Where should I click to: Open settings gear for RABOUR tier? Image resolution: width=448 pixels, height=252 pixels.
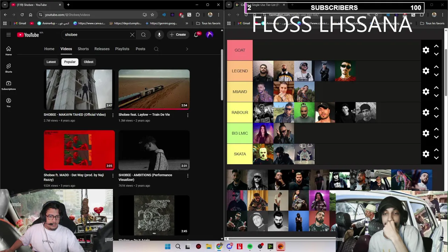coord(426,112)
